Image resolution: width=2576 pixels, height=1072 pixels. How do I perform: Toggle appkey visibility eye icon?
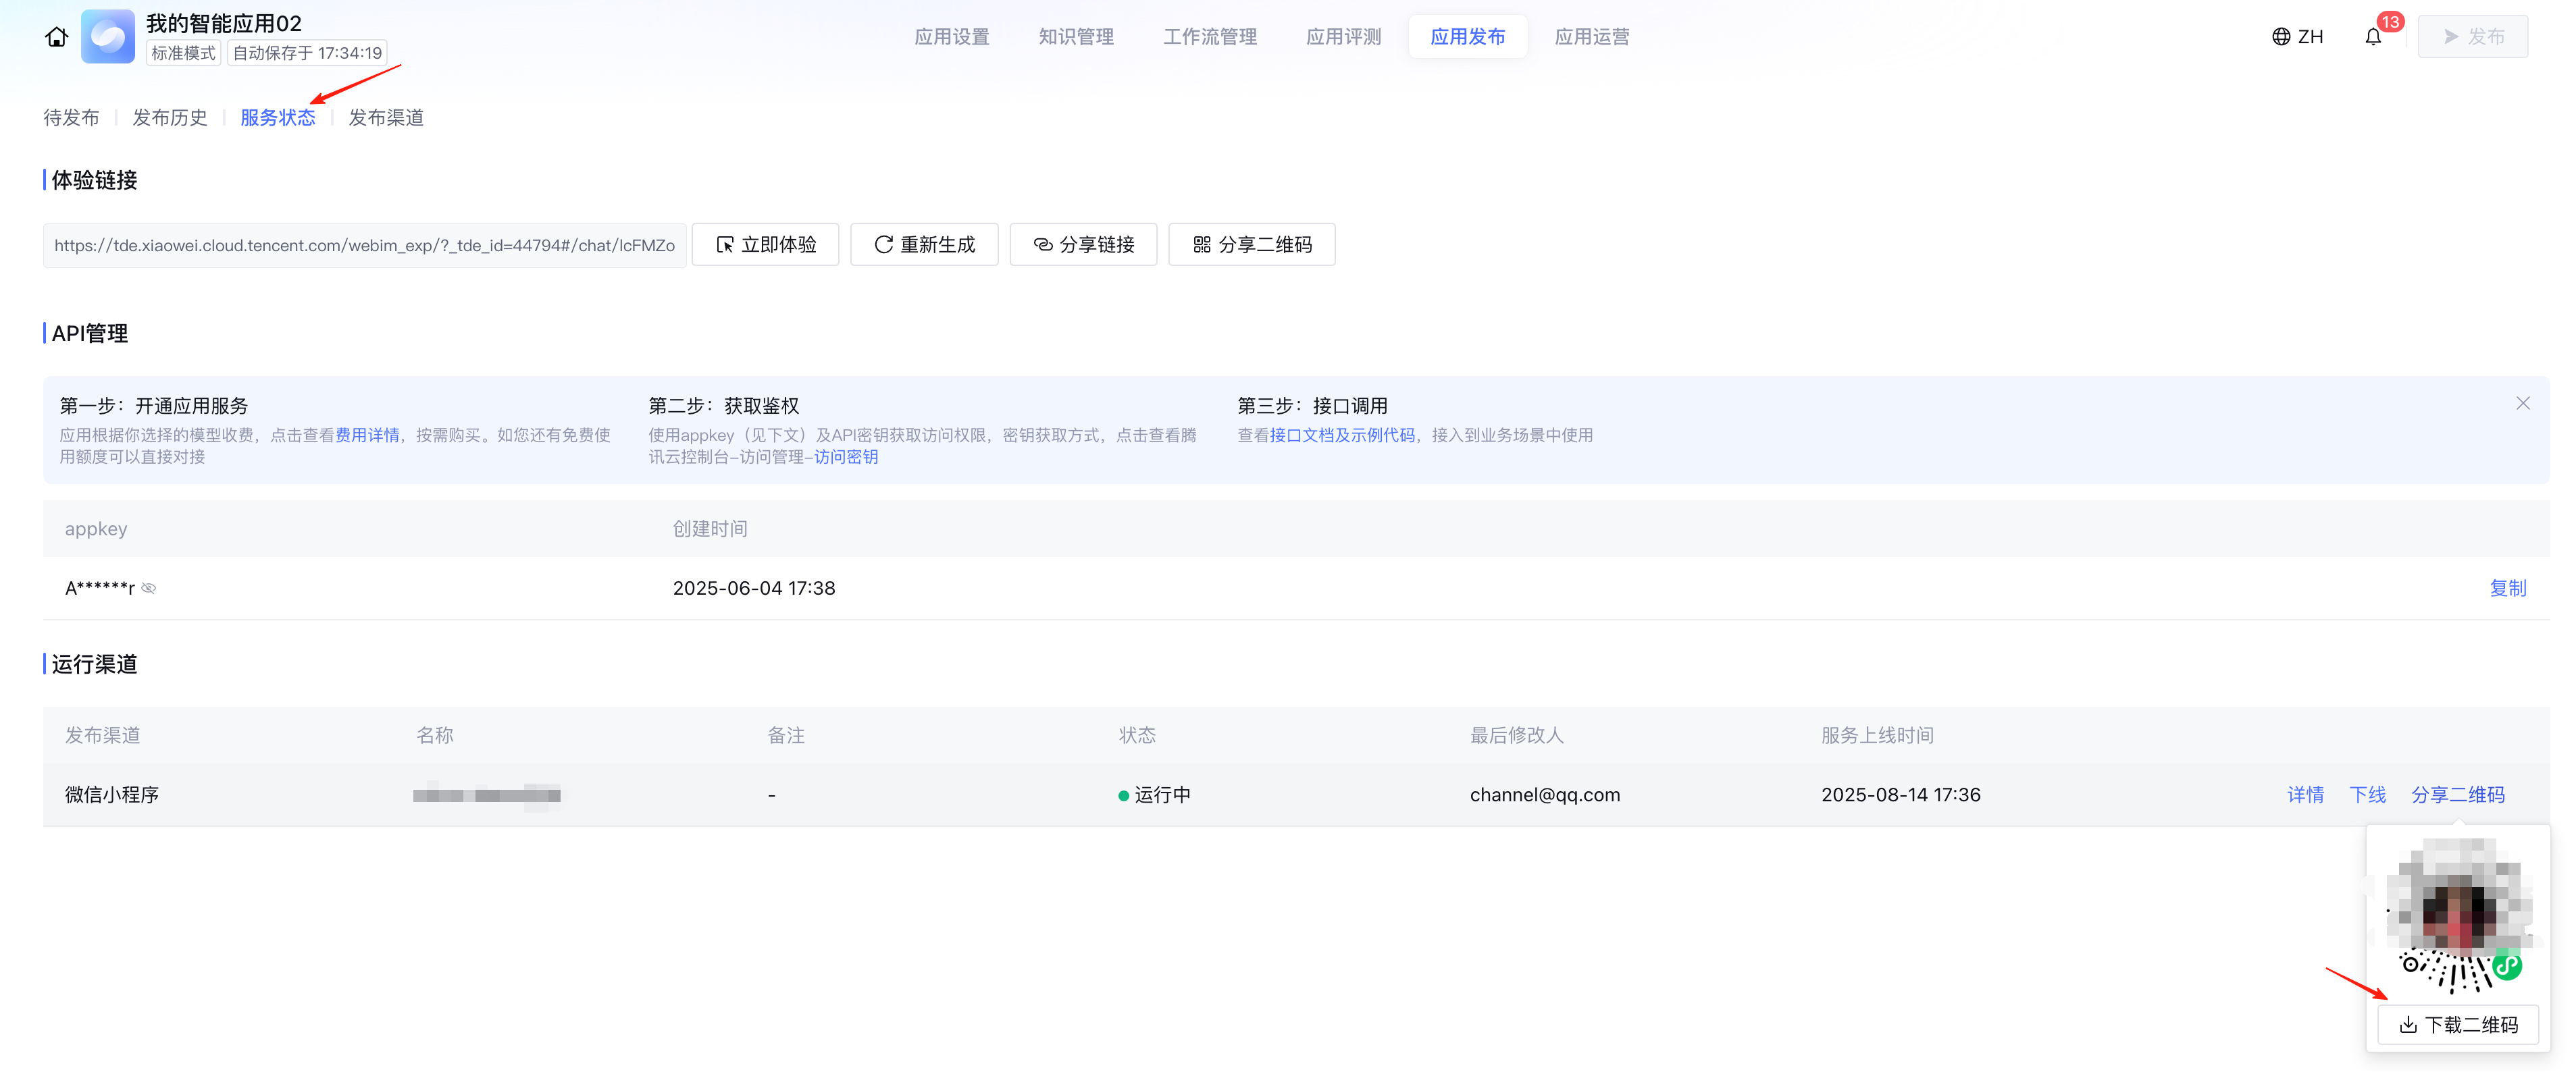click(x=149, y=589)
